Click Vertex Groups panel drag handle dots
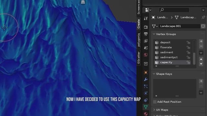 (x=202, y=34)
